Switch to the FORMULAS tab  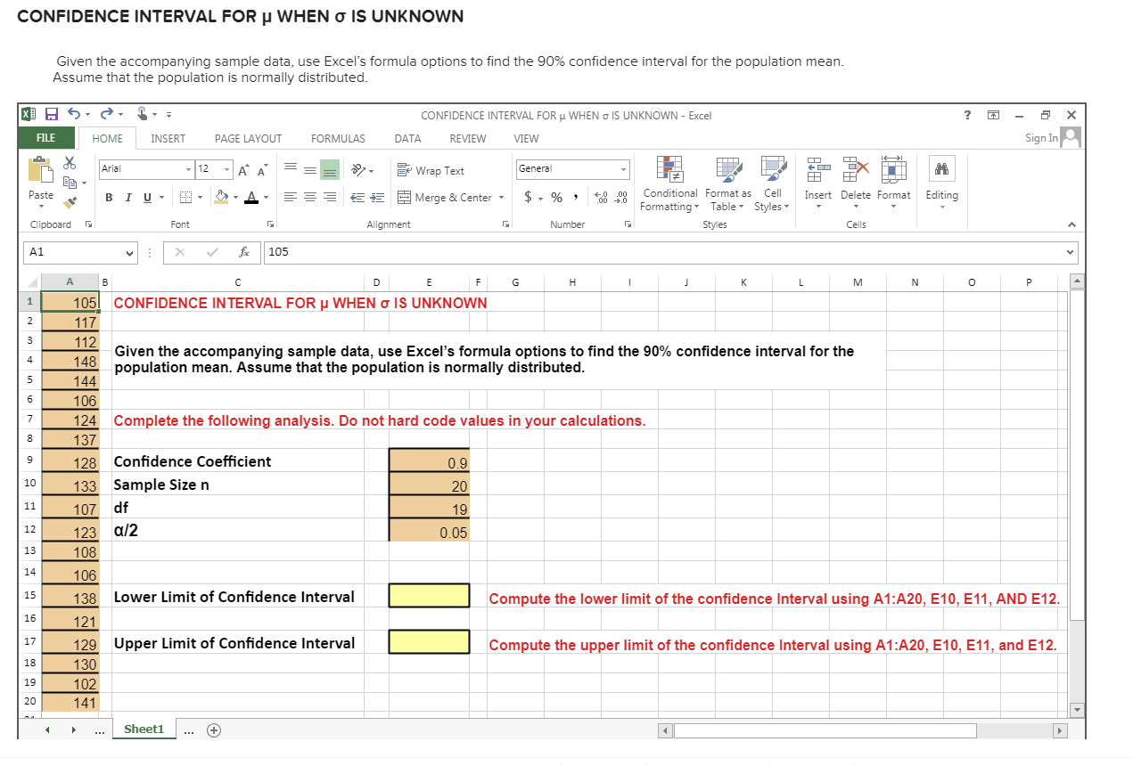[x=338, y=139]
